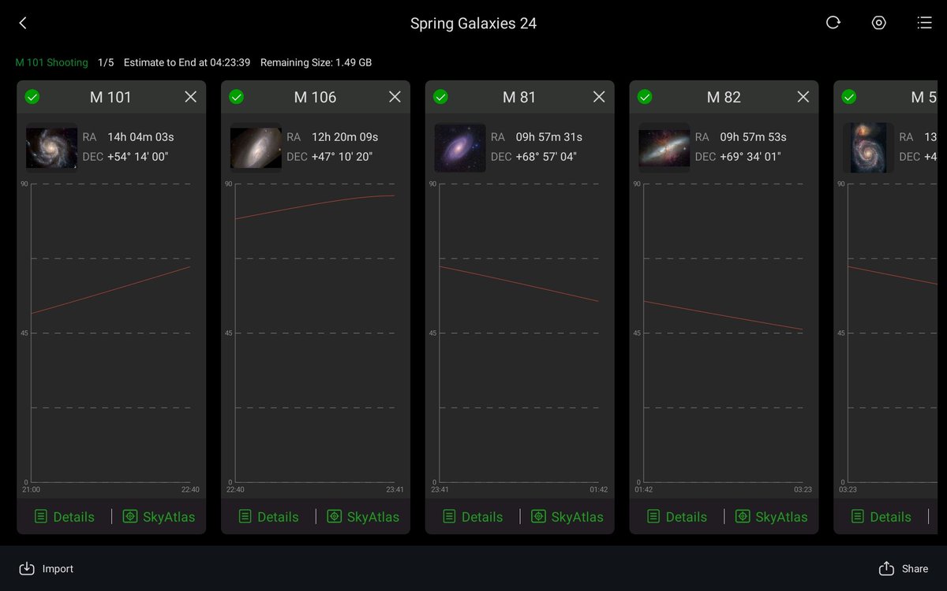The image size is (947, 591).
Task: Click M 106 RA value 12h 20m 09s
Action: 345,137
